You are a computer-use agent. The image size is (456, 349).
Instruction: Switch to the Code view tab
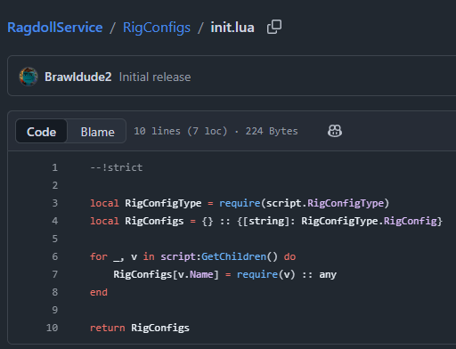point(41,132)
